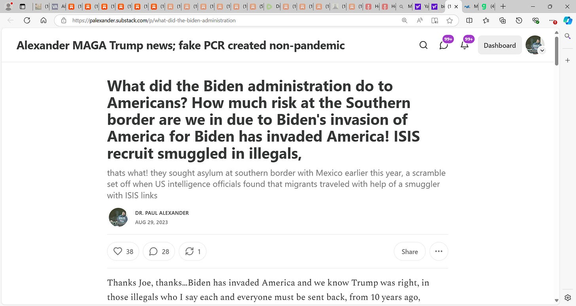Click the Substack search magnifier icon
This screenshot has height=306, width=576.
pos(423,45)
